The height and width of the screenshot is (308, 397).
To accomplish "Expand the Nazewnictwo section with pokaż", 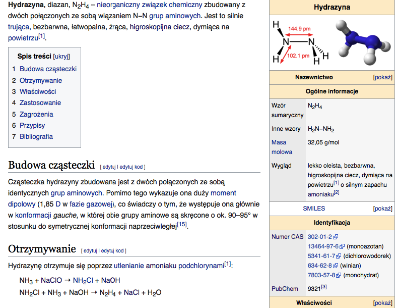I will (382, 77).
